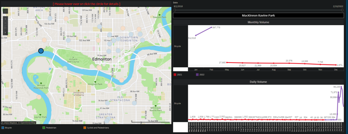
Task: Open the map search tool
Action: (5, 11)
